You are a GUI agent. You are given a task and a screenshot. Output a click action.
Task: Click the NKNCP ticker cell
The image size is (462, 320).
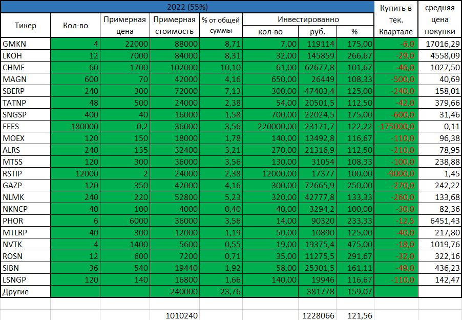click(x=26, y=209)
